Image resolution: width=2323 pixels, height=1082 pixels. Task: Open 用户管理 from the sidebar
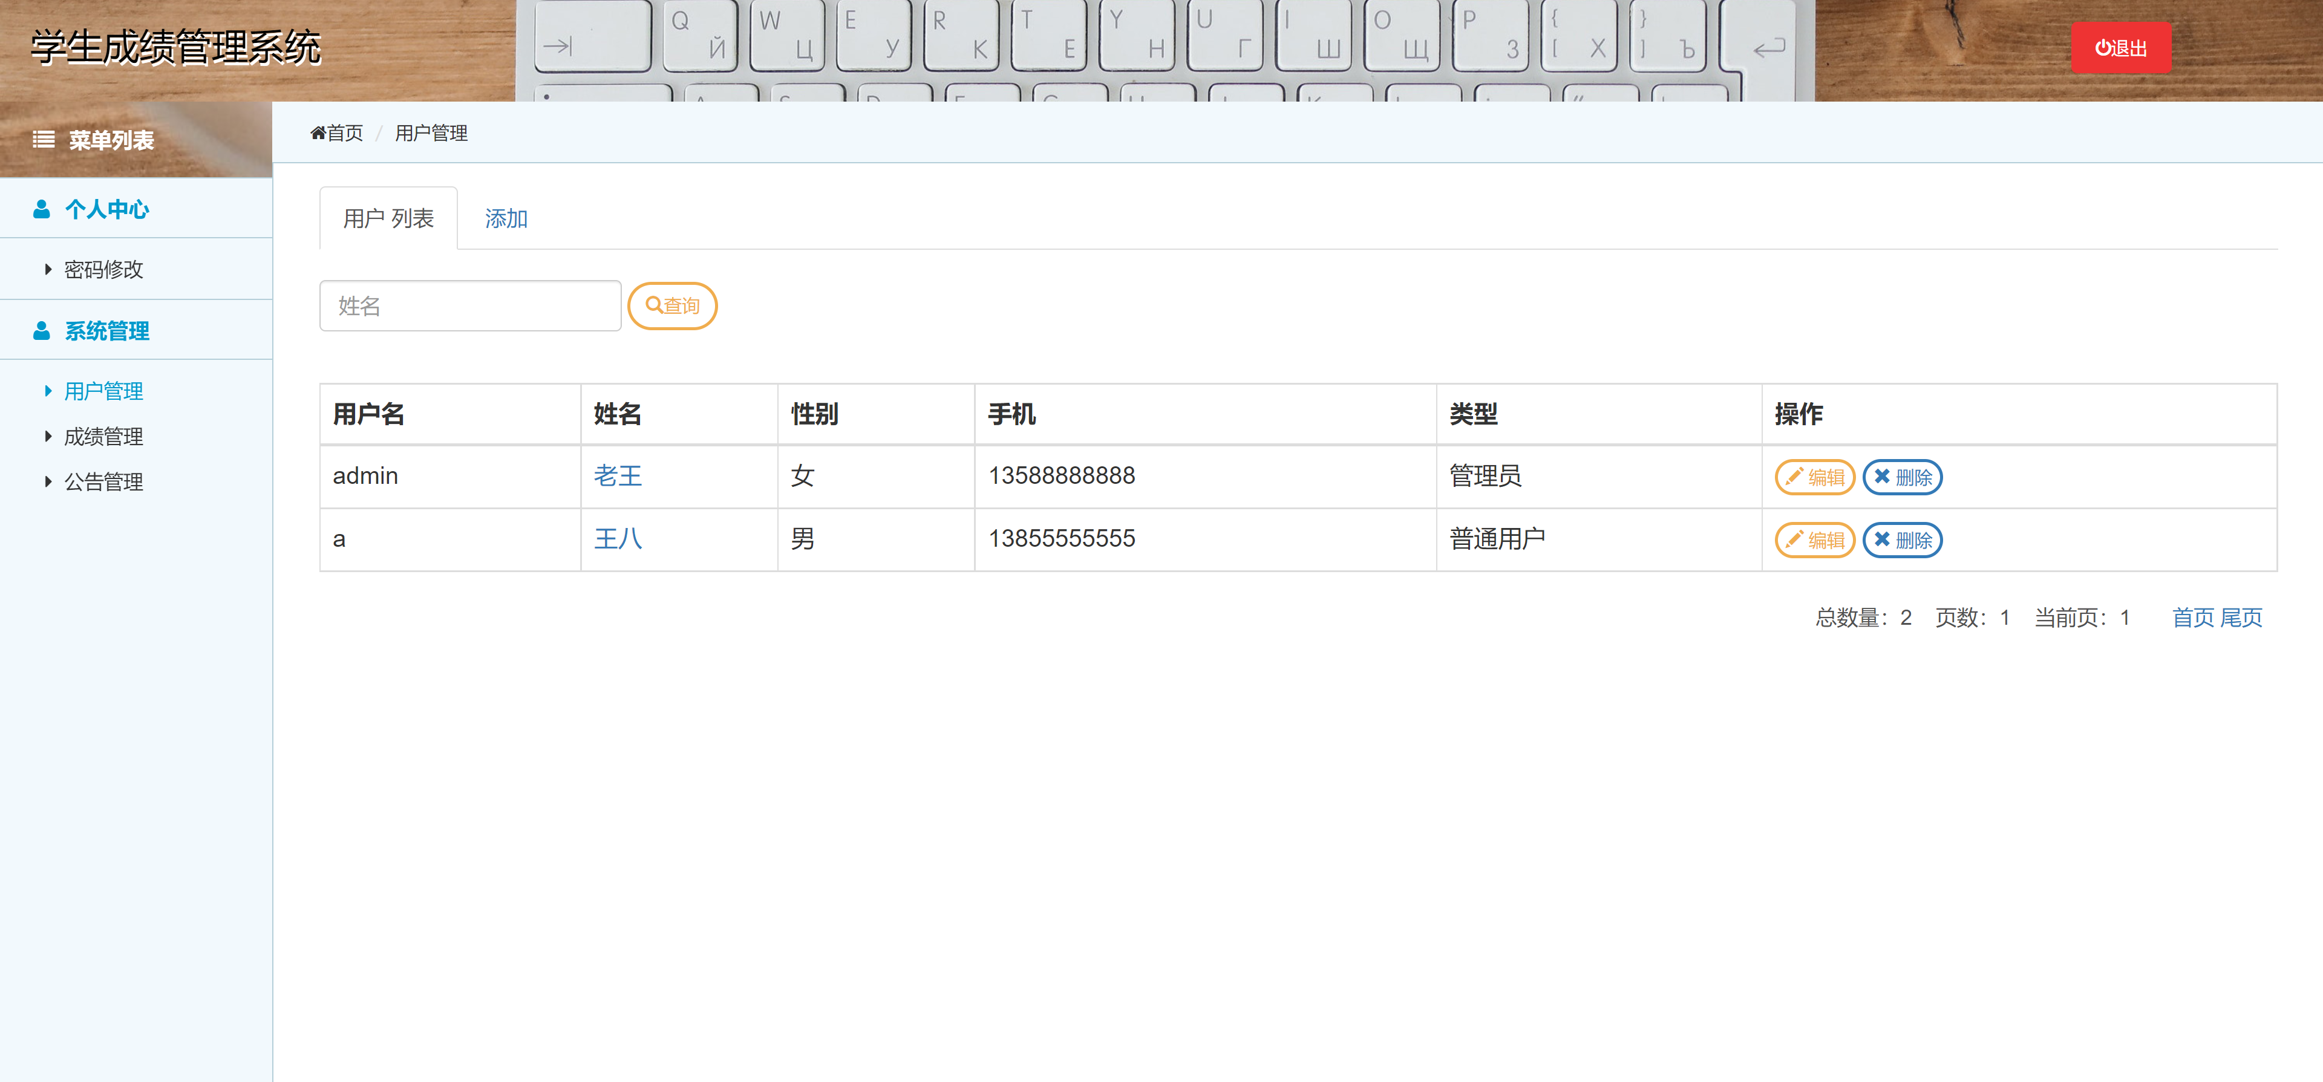tap(102, 391)
